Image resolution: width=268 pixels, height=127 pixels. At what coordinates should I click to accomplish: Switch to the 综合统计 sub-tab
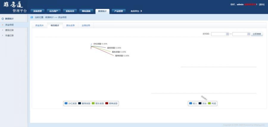click(55, 25)
